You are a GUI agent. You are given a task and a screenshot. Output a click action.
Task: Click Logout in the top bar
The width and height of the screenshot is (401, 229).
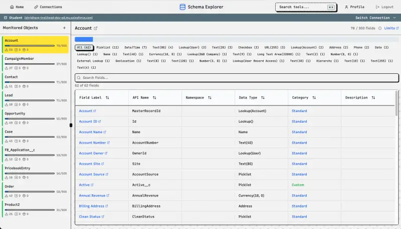(384, 7)
